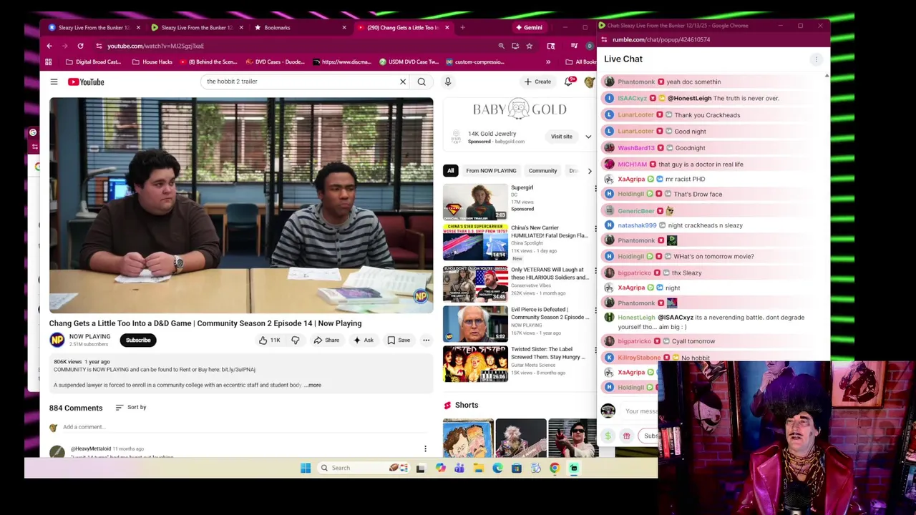
Task: Like the video with thumbs up
Action: 270,340
